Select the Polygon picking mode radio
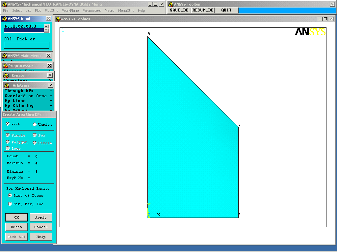The image size is (337, 252). tap(8, 142)
